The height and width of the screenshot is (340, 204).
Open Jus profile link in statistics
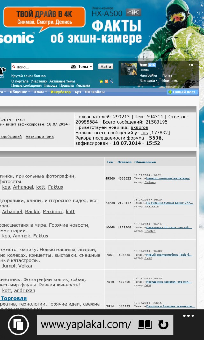pyautogui.click(x=144, y=133)
